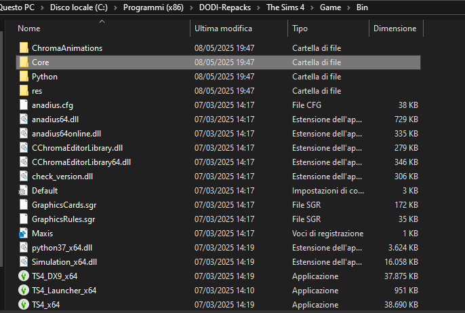Navigate to Programmi (x86) in breadcrumb
Viewport: 465px width, 313px height.
pos(153,7)
